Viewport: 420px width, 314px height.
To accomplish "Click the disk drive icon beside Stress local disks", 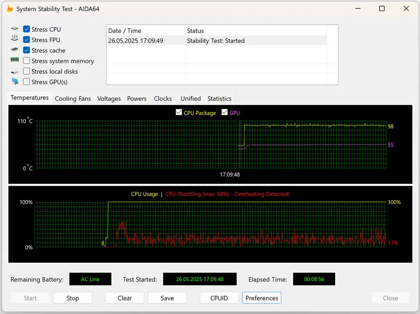I will pos(14,72).
